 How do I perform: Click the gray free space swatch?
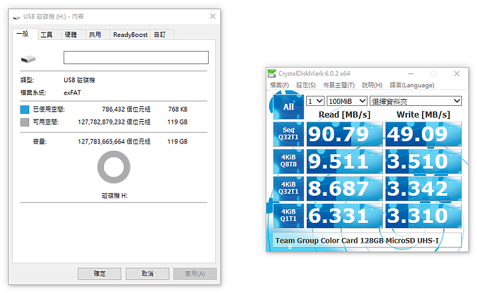click(25, 122)
